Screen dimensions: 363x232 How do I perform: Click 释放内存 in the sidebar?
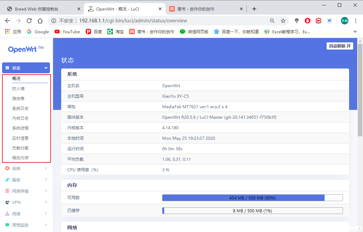pos(19,157)
